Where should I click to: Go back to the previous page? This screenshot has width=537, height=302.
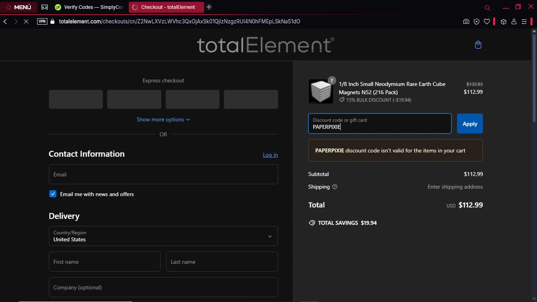[x=5, y=21]
